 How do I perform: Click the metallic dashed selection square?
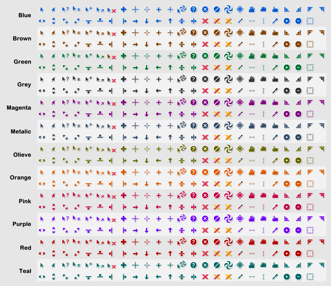(310, 137)
